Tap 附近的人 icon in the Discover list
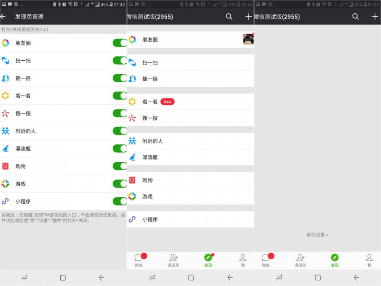The height and width of the screenshot is (286, 381). point(132,141)
